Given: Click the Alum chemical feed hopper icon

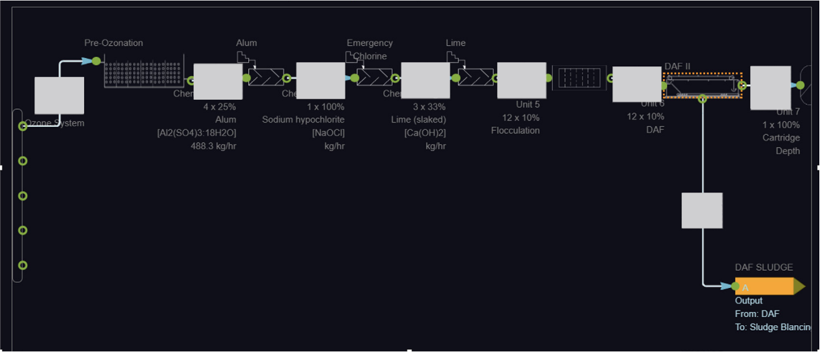Looking at the screenshot, I should [243, 57].
